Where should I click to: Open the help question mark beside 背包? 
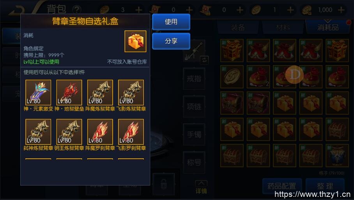click(x=77, y=10)
